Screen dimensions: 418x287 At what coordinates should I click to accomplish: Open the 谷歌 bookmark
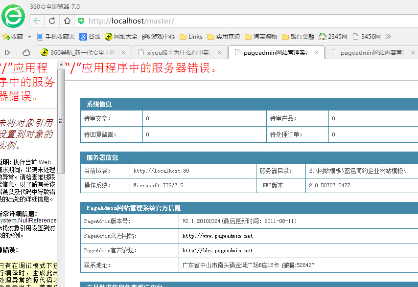(x=90, y=37)
